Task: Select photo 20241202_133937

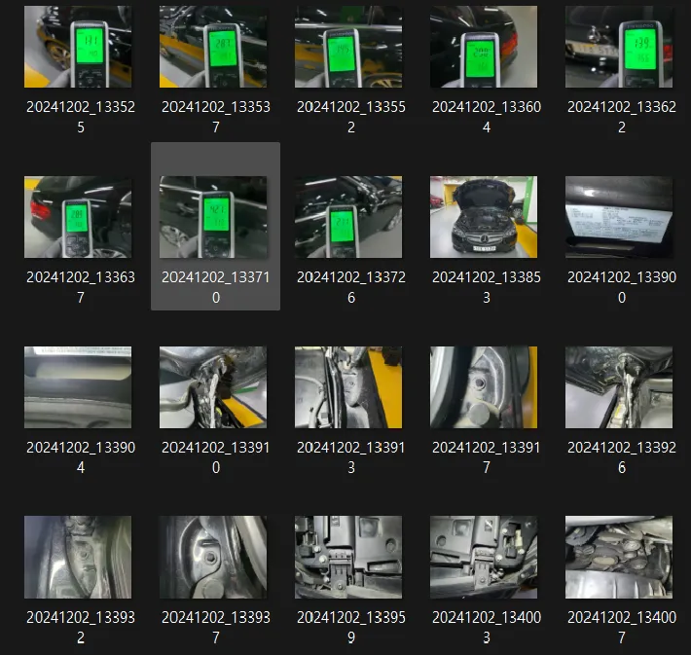Action: pos(213,557)
